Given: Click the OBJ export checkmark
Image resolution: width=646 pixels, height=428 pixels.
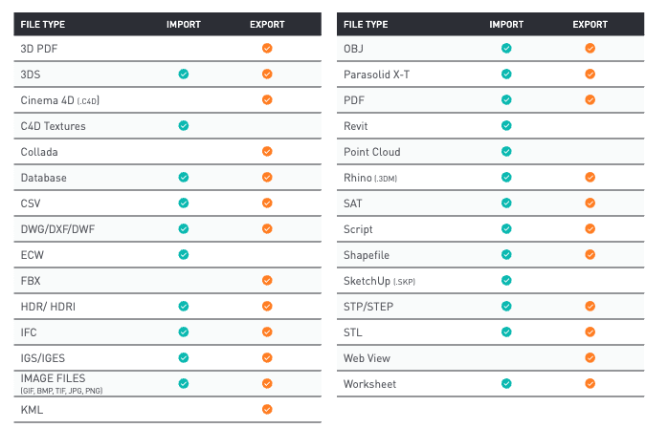Looking at the screenshot, I should tap(590, 48).
